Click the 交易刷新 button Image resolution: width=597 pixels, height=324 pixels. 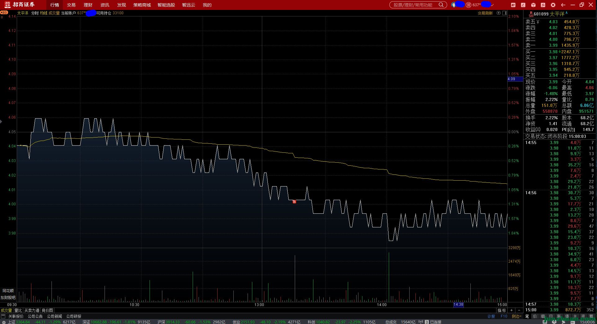coord(485,13)
